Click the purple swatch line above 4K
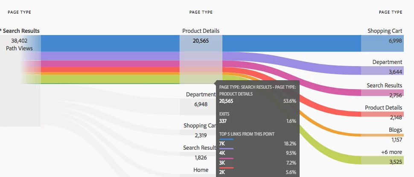This screenshot has height=177, width=414. click(x=226, y=149)
